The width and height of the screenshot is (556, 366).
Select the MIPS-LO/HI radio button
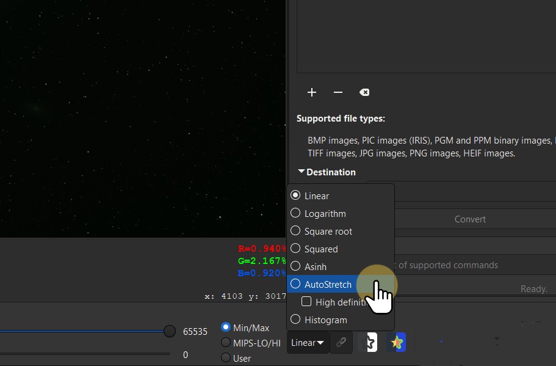226,343
